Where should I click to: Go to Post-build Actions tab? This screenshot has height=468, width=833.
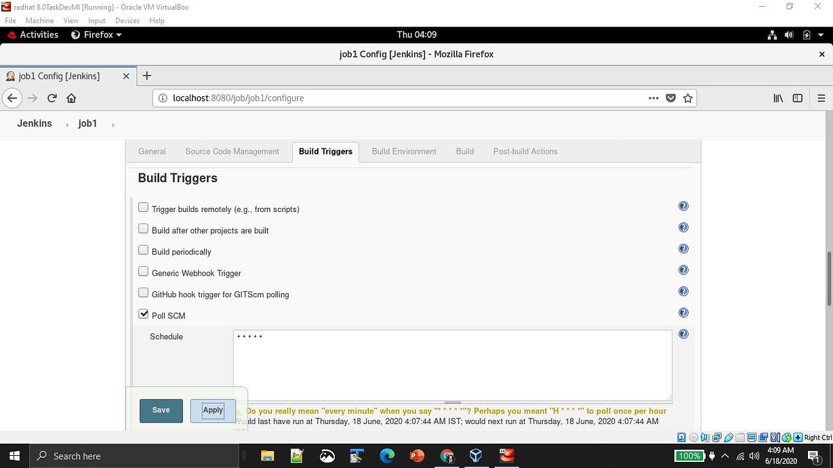point(525,152)
